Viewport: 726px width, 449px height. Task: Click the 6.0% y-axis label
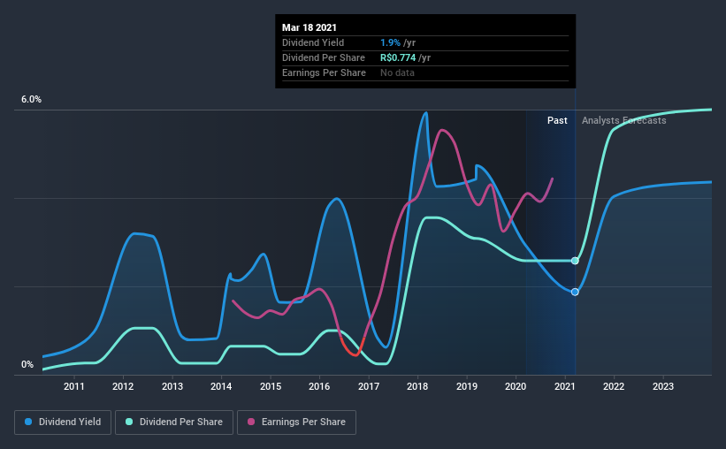[x=31, y=100]
